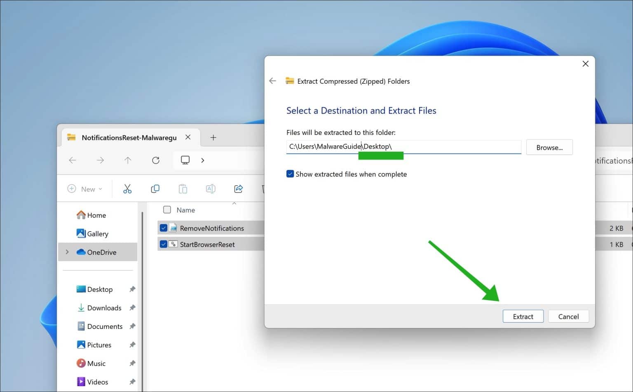Click the Paste icon in the toolbar

pyautogui.click(x=183, y=189)
